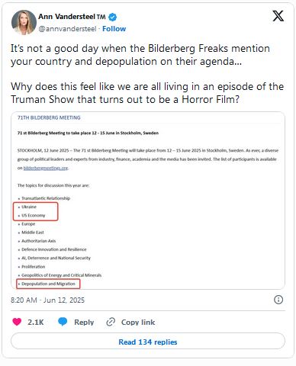Click the pink heart like icon
This screenshot has height=366, width=296.
pyautogui.click(x=17, y=322)
